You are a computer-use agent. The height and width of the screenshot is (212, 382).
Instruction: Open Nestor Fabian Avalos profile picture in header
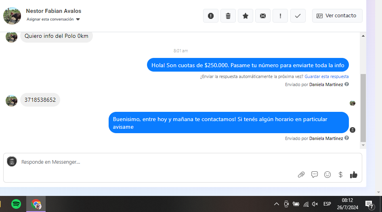point(12,16)
